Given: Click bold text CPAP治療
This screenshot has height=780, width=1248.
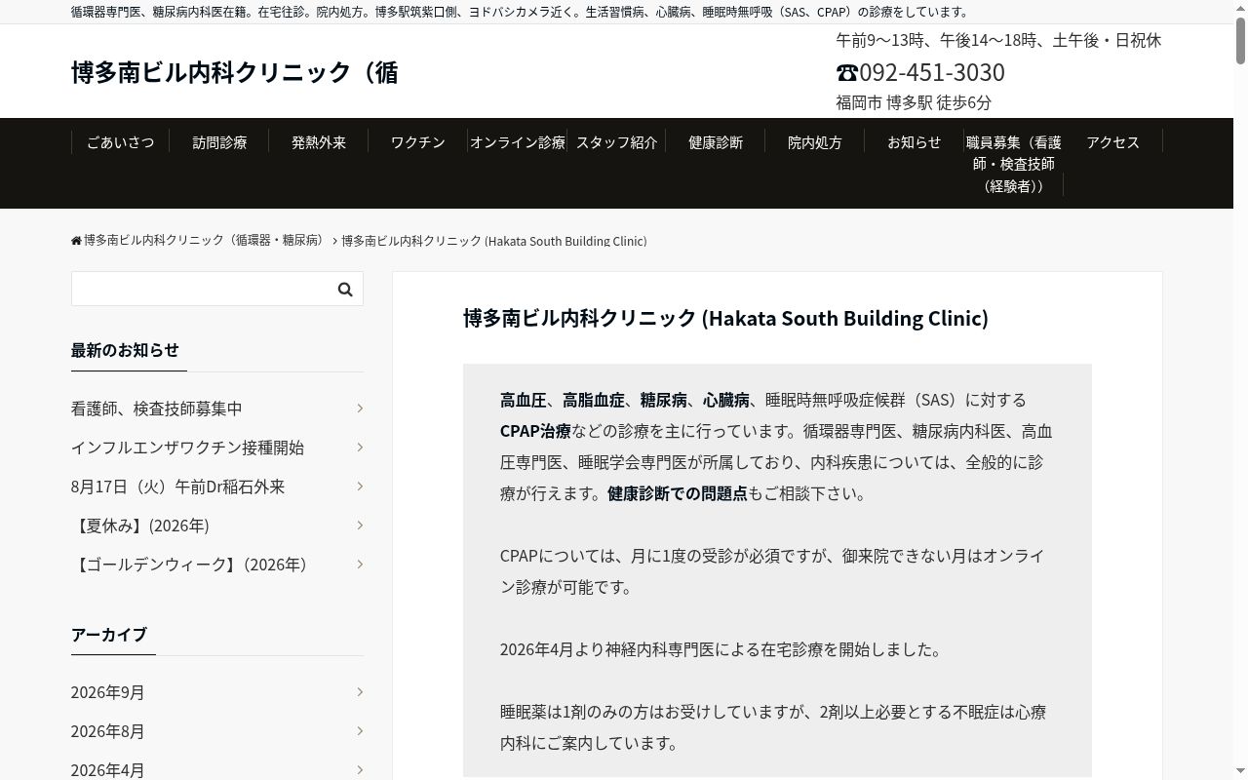Looking at the screenshot, I should (535, 431).
